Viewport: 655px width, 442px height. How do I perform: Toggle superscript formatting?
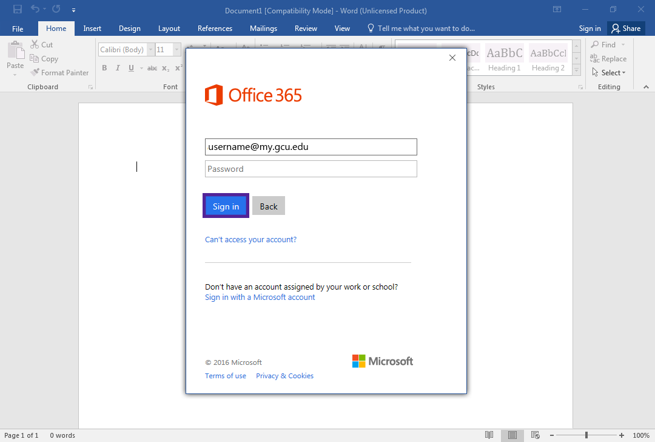[179, 68]
